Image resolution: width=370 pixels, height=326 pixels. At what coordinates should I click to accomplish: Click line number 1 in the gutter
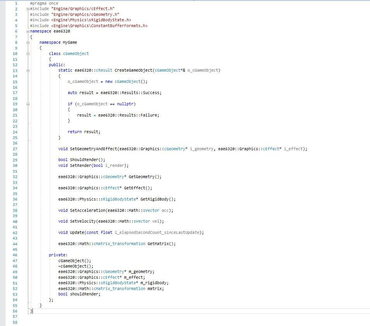16,3
